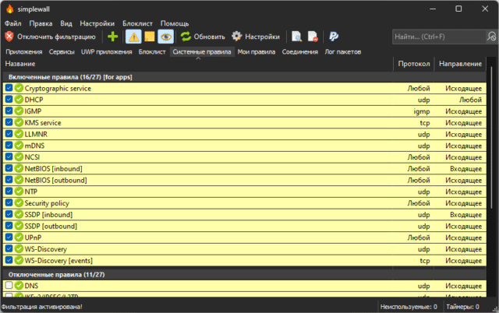Image resolution: width=499 pixels, height=313 pixels.
Task: Sort by the Название column header
Action: click(x=198, y=64)
